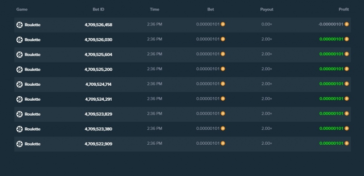The height and width of the screenshot is (176, 364).
Task: Click the Bet ID column header
Action: point(98,10)
